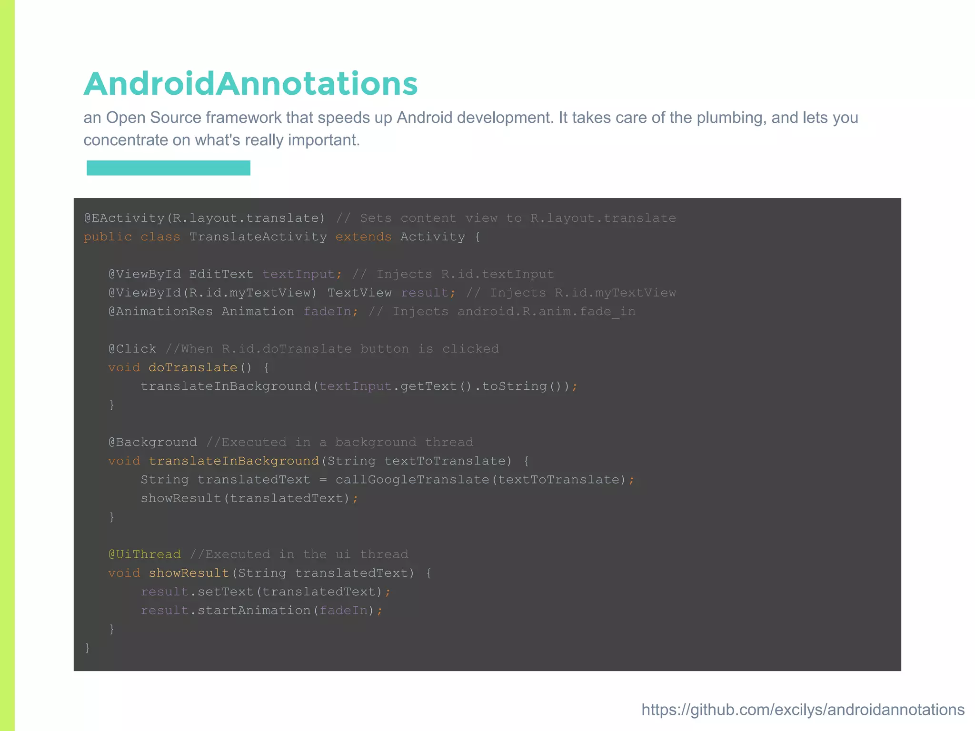This screenshot has height=731, width=975.
Task: Click 'void translateInBackground(String textToTranslate)' line
Action: [x=318, y=461]
